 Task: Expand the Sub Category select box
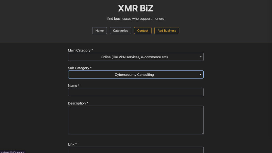pyautogui.click(x=135, y=74)
